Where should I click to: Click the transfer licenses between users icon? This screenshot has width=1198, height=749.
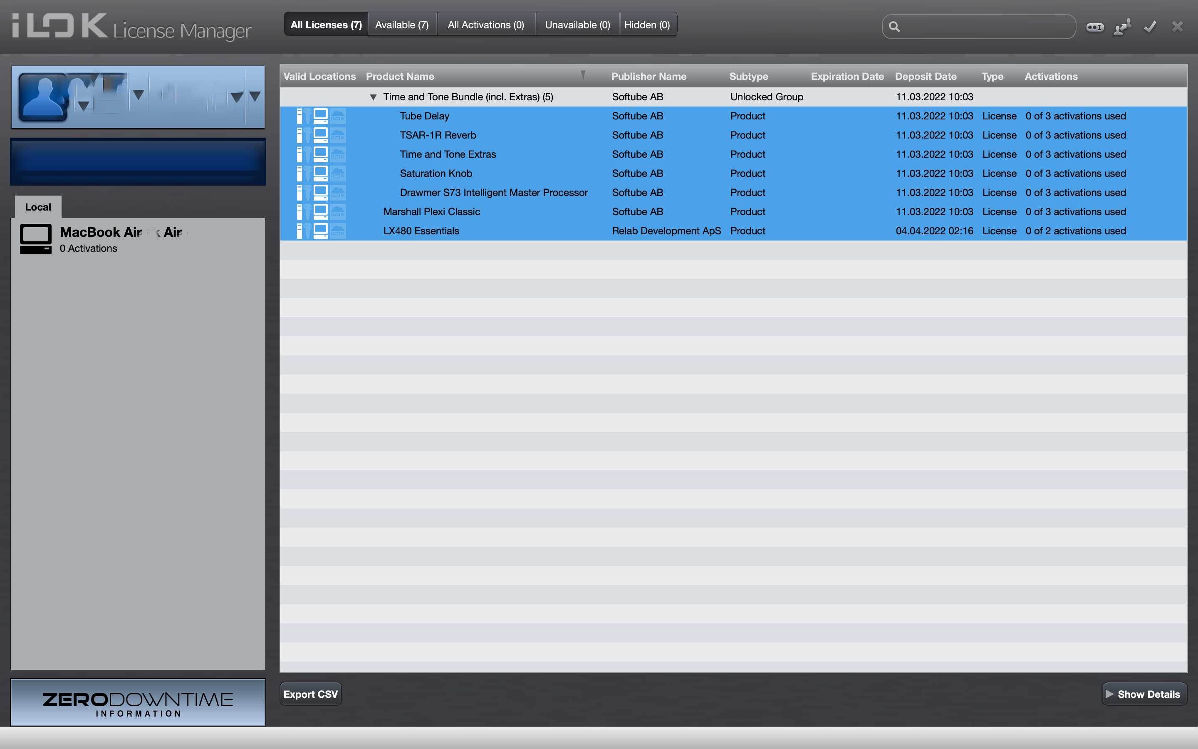point(1122,27)
